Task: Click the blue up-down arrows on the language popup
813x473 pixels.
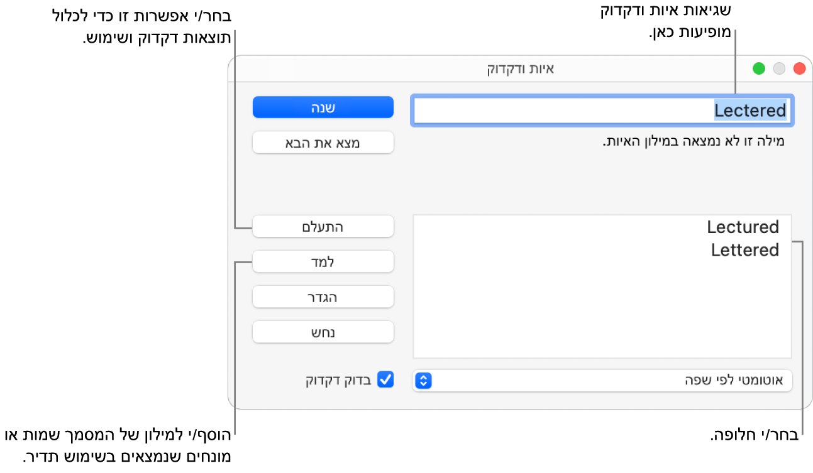Action: (423, 380)
